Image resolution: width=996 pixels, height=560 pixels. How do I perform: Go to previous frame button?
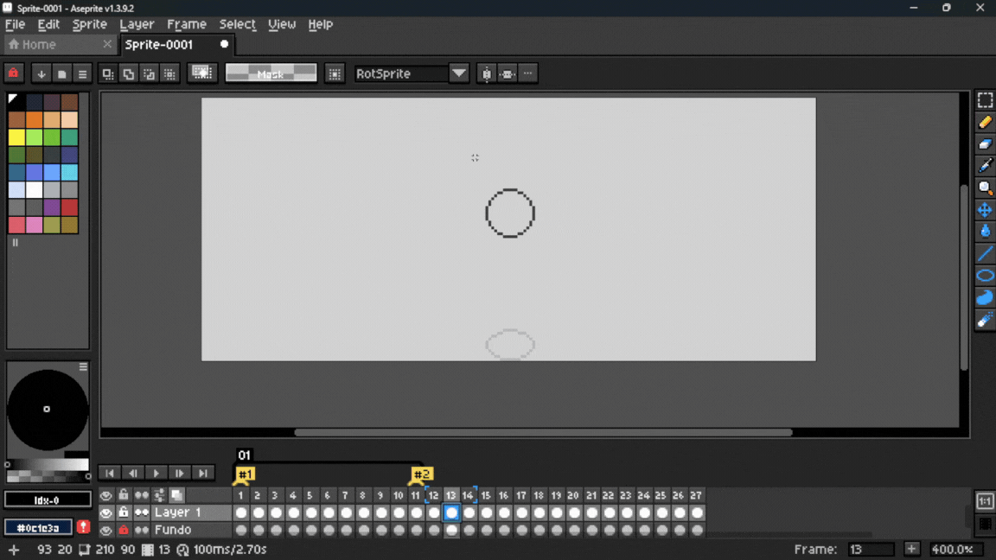click(x=133, y=473)
